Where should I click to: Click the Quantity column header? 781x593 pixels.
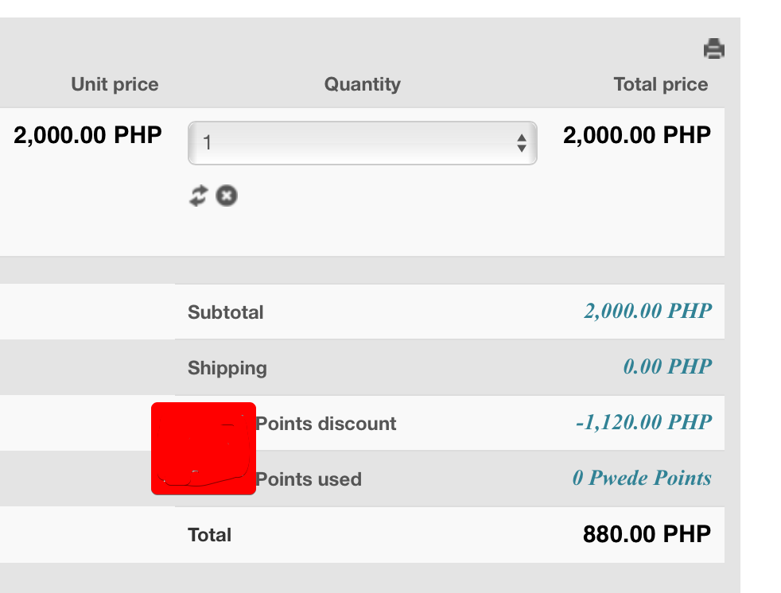pyautogui.click(x=362, y=84)
